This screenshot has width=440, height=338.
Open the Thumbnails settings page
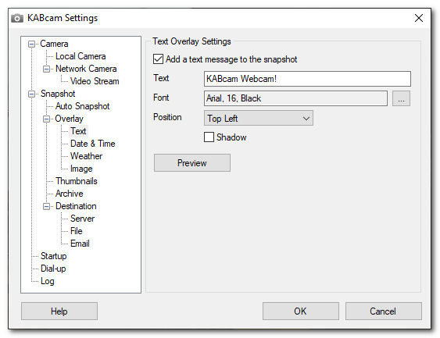point(77,181)
